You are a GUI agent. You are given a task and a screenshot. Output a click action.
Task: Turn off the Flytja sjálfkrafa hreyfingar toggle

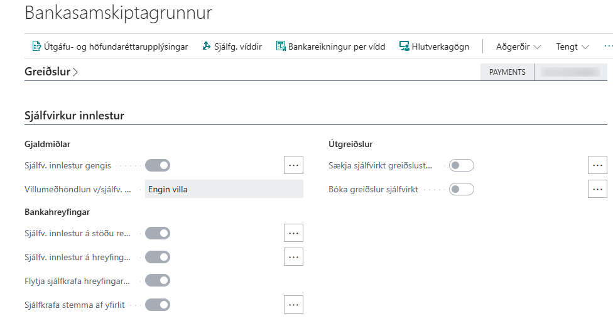pos(158,281)
